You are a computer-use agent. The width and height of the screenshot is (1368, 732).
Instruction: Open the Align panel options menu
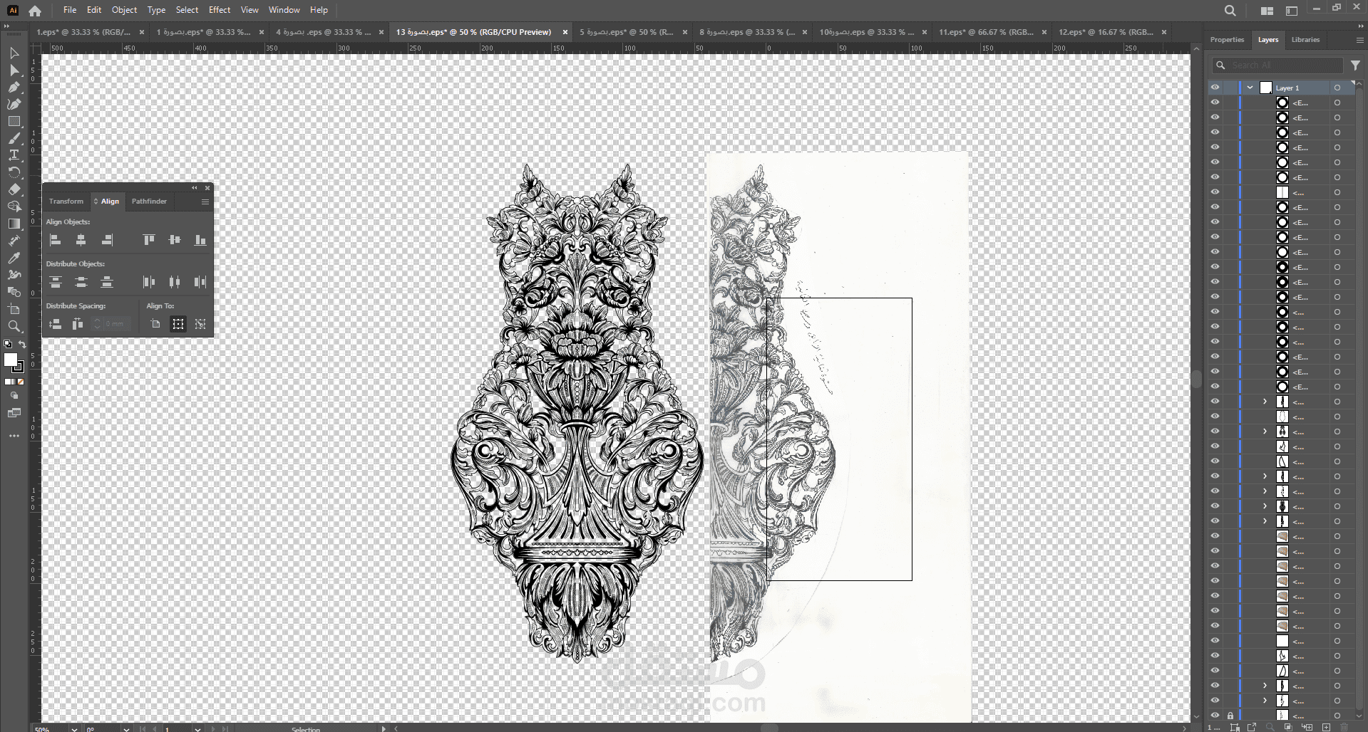coord(205,202)
